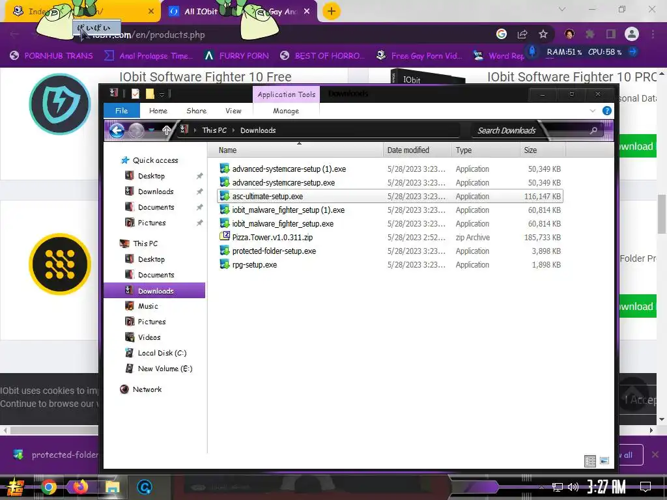The width and height of the screenshot is (667, 500).
Task: Open a new Chrome tab with plus button
Action: point(332,12)
